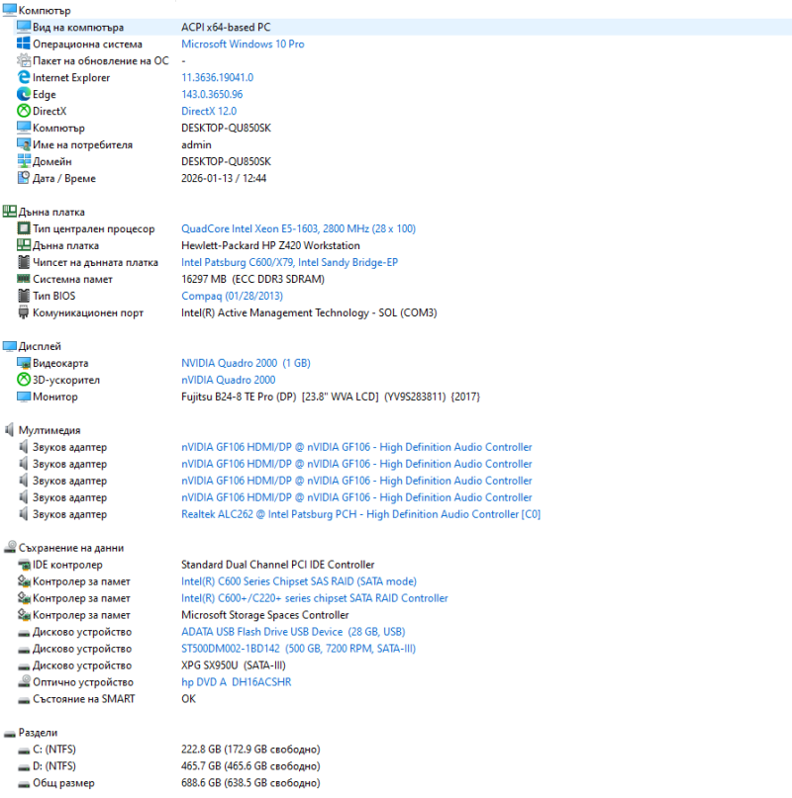Click the Мултимедия speaker header icon
This screenshot has height=798, width=792.
[x=10, y=430]
